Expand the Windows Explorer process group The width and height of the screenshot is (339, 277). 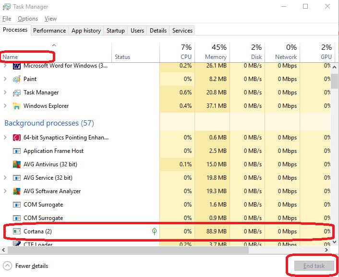[x=5, y=106]
